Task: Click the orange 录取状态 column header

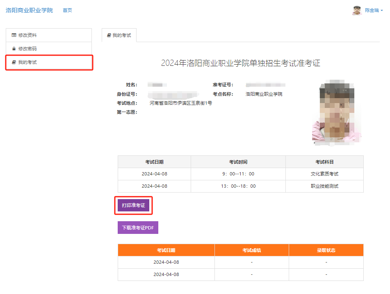Action: [326, 250]
